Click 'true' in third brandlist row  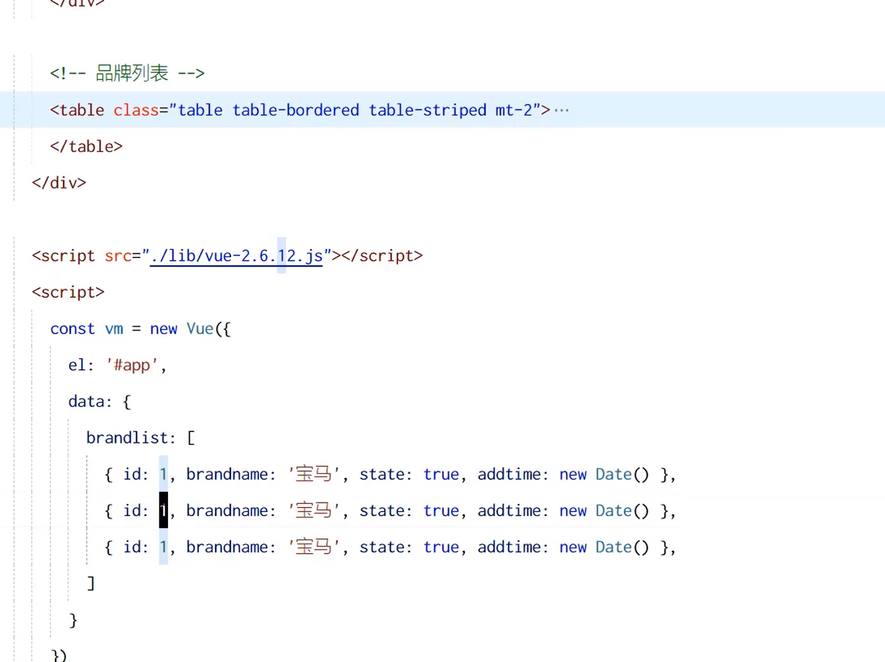point(441,547)
